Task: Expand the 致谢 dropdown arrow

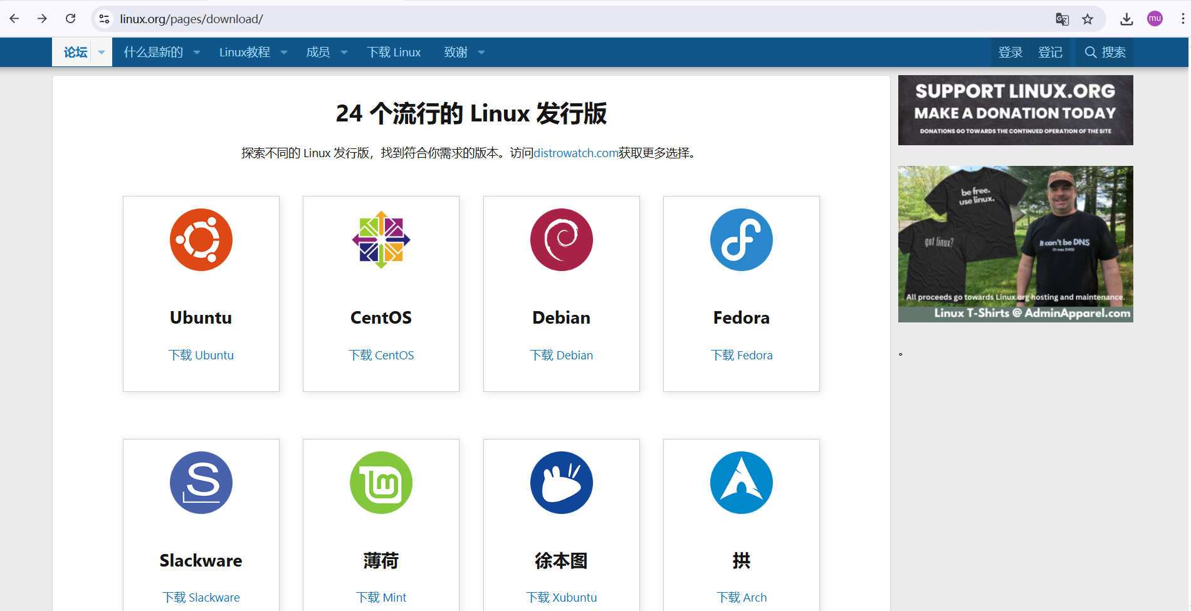Action: tap(481, 53)
